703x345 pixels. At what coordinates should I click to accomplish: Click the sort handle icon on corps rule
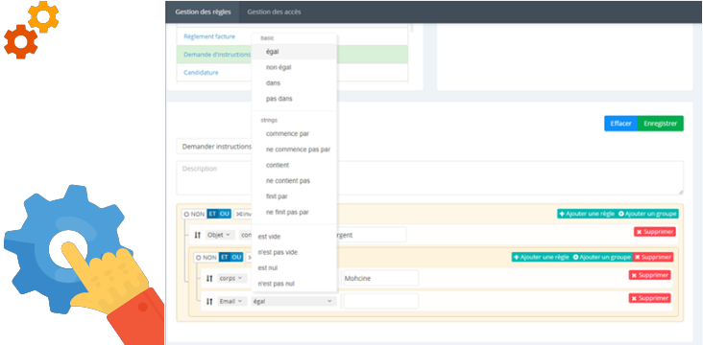coord(209,278)
